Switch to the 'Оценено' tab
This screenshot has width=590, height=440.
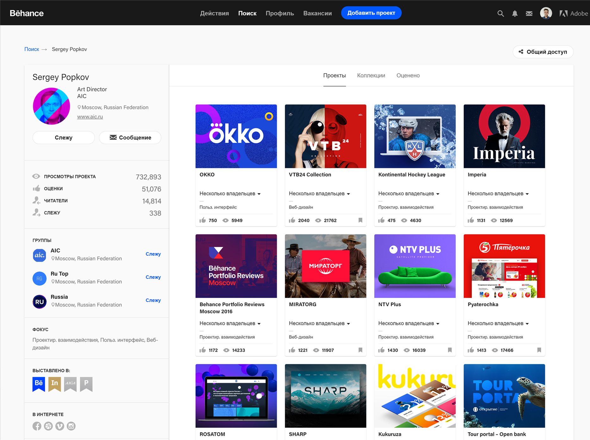408,75
